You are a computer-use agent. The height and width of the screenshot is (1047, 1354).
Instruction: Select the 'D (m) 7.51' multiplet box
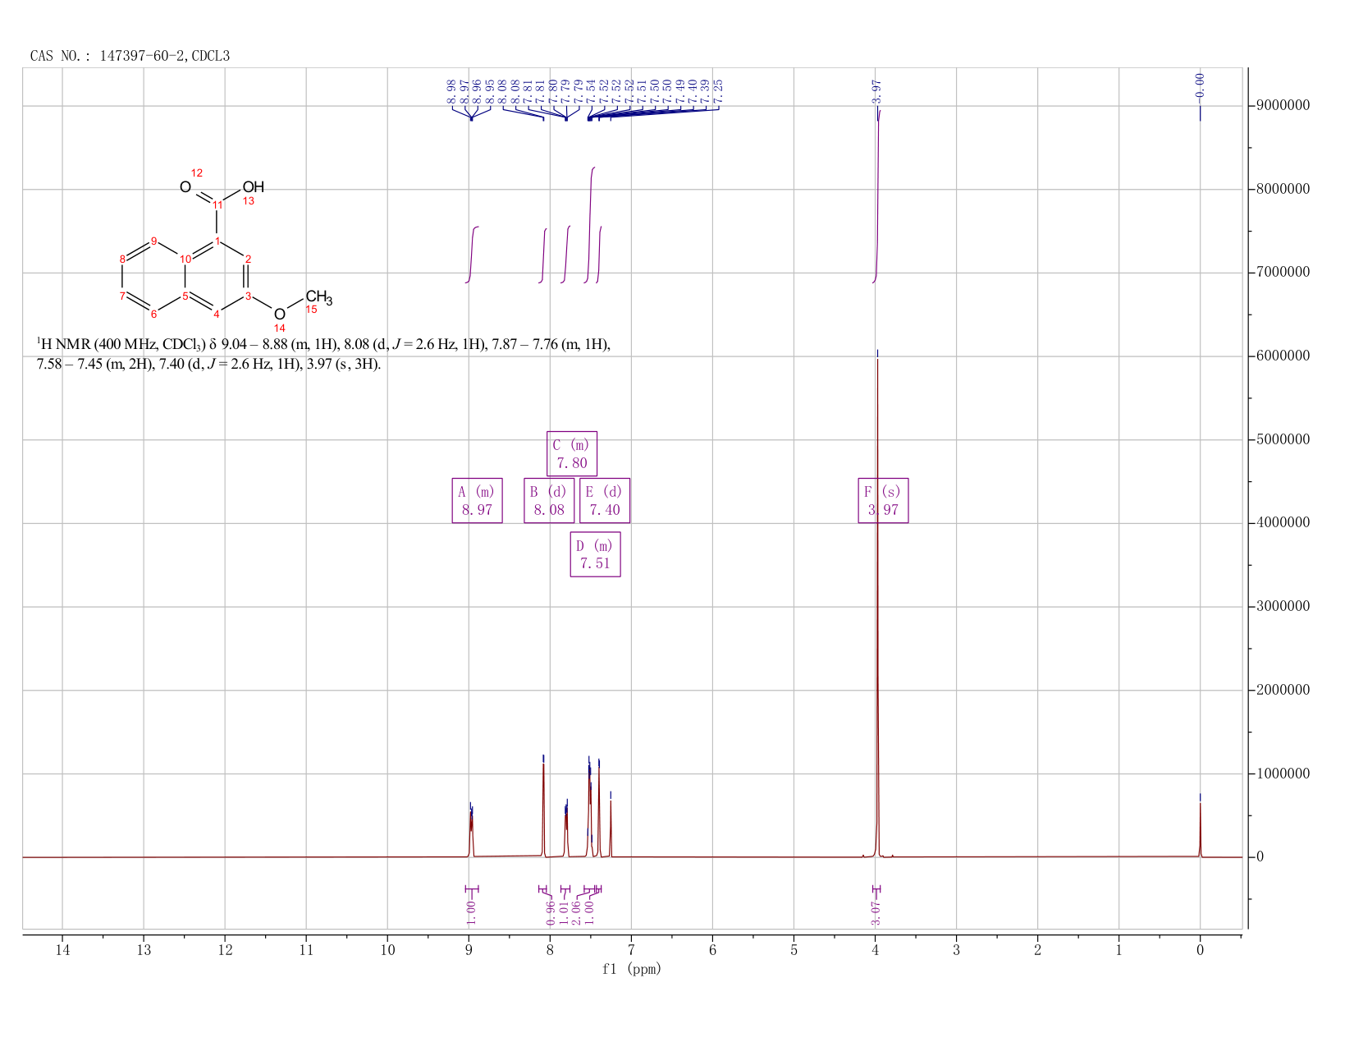pos(595,554)
